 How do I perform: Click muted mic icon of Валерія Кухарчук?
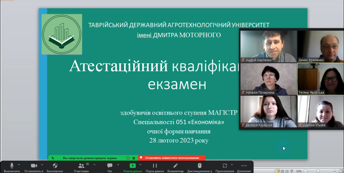(243, 125)
